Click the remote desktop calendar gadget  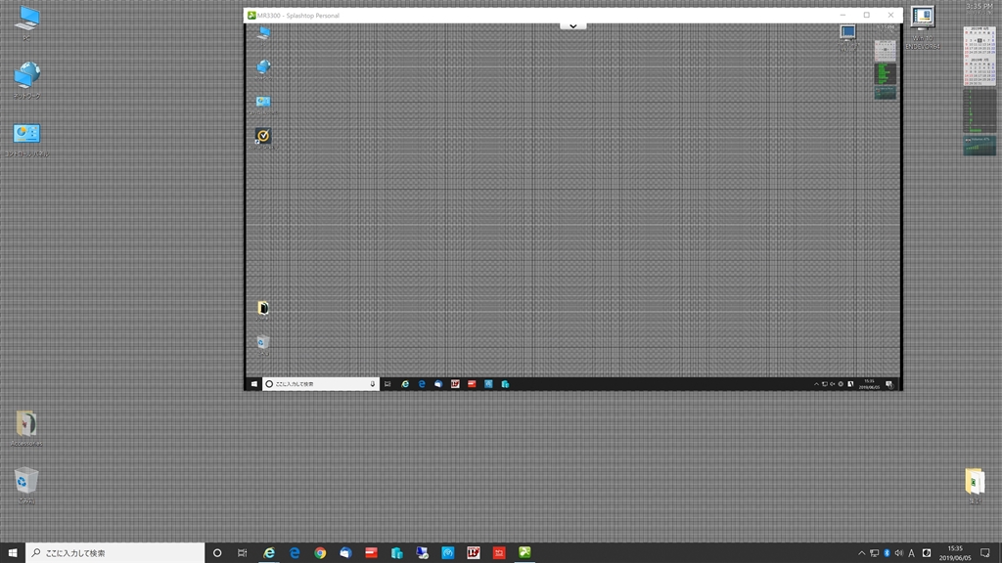pos(885,51)
